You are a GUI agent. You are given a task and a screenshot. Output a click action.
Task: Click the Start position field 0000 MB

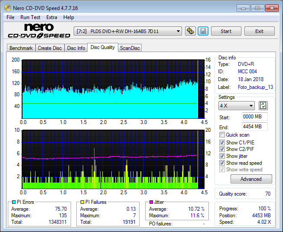coord(254,117)
